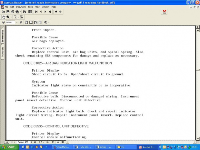Open the View menu

click(x=37, y=7)
